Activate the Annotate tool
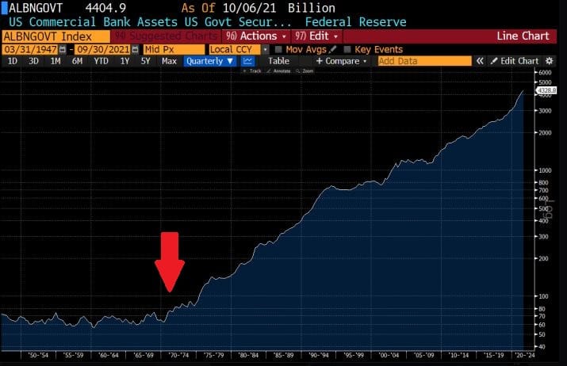The height and width of the screenshot is (366, 567). [x=279, y=71]
